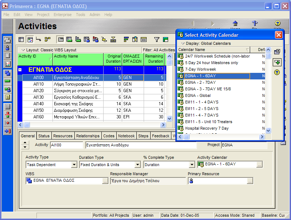
Task: Open Work Products and Documents sidebar icon
Action: coord(8,97)
